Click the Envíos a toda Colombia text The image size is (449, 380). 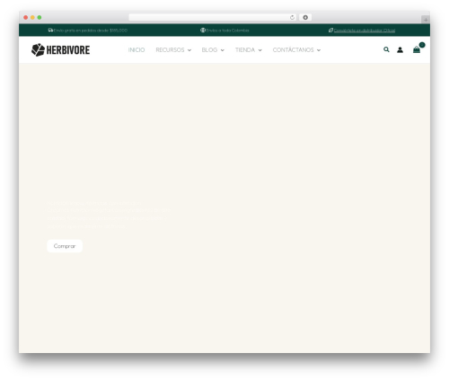tap(227, 31)
